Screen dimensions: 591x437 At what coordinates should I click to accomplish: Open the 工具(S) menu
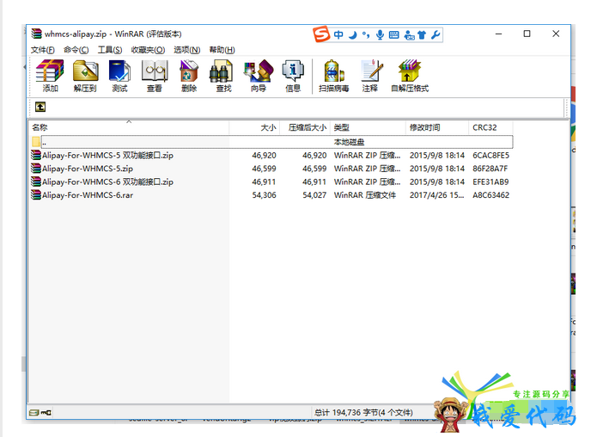tap(110, 50)
